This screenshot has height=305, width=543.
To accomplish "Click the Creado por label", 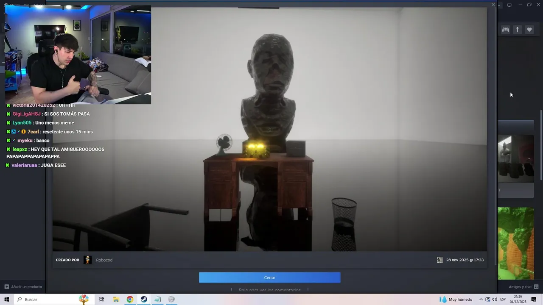I will coord(67,260).
